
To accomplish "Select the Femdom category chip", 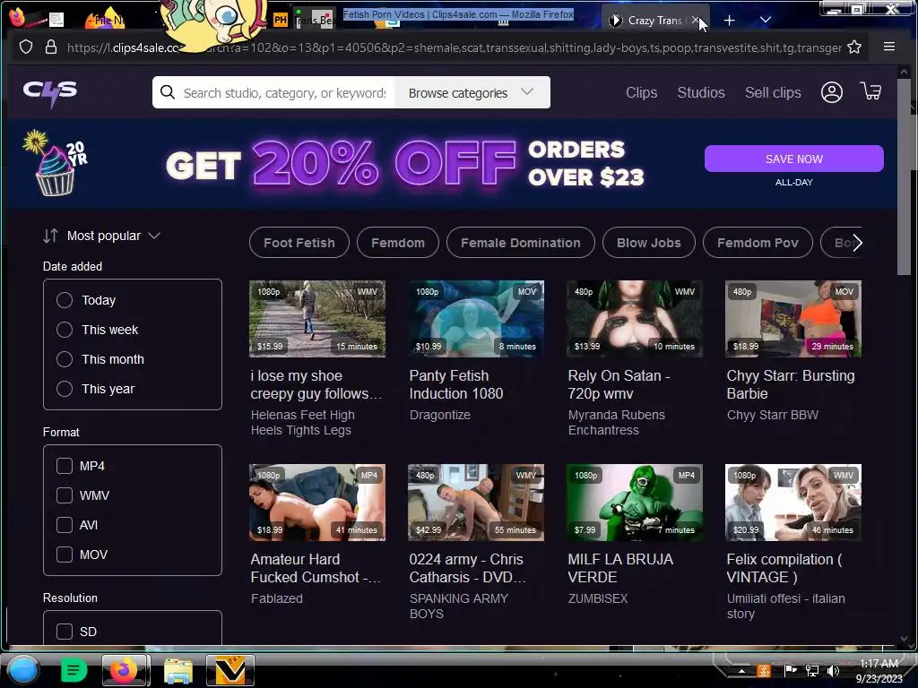I will pyautogui.click(x=397, y=243).
